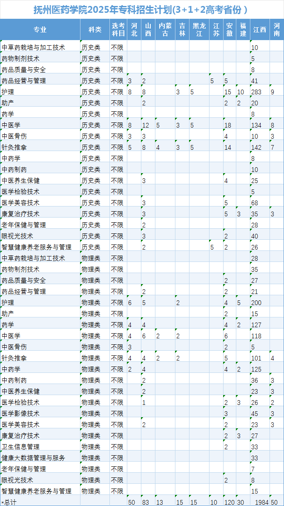Screen dimensions: 284x506
Task: Click the 18 value under 安徽
Action: point(228,125)
